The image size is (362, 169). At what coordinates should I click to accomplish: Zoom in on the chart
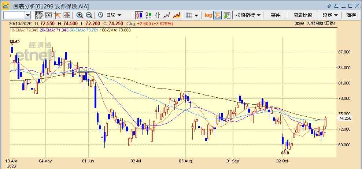pos(80,15)
